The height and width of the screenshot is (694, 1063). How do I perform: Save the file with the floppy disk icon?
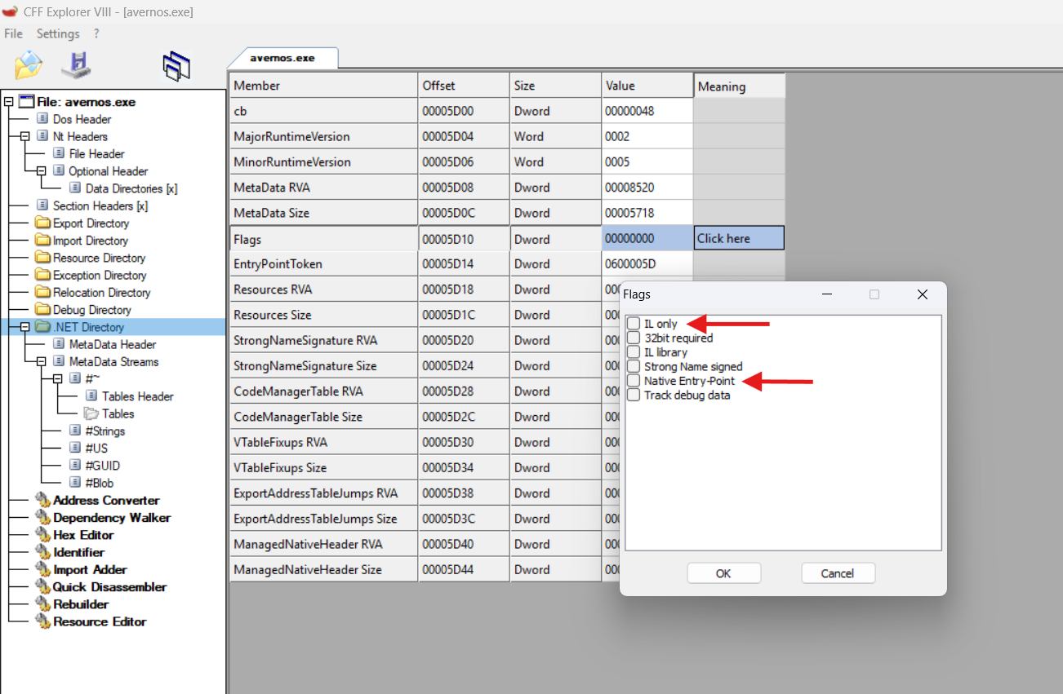[75, 64]
